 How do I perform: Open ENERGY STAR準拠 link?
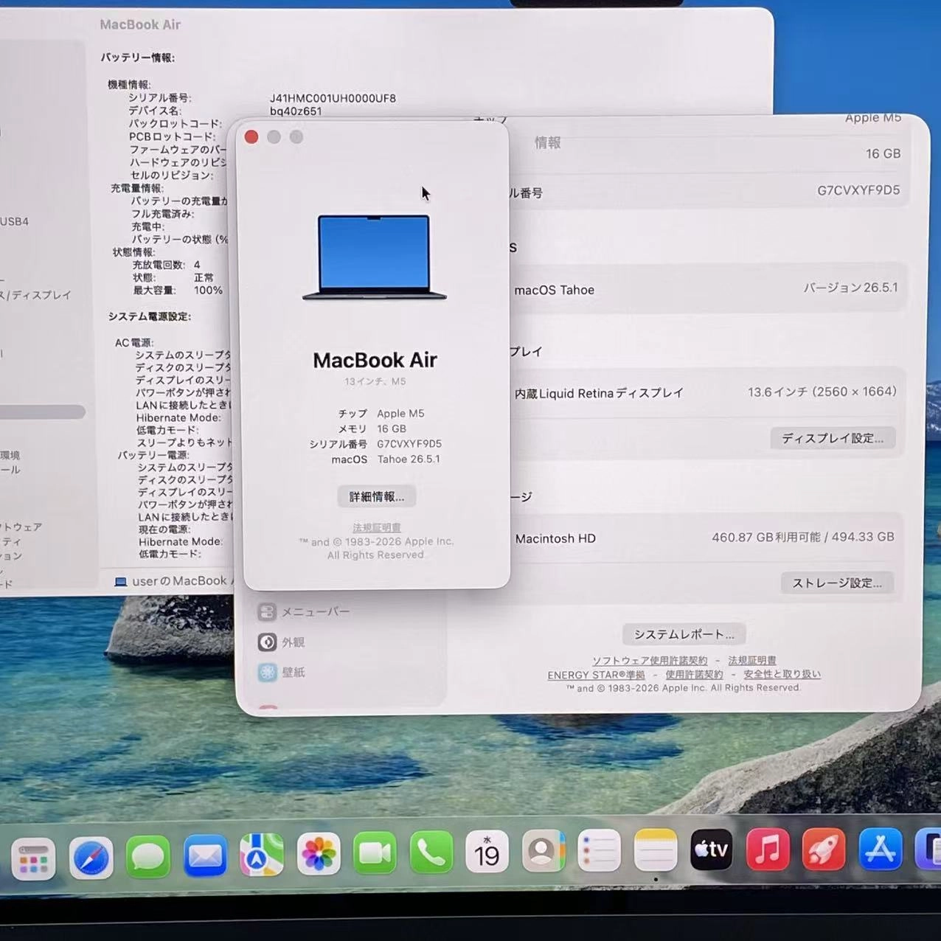click(596, 675)
